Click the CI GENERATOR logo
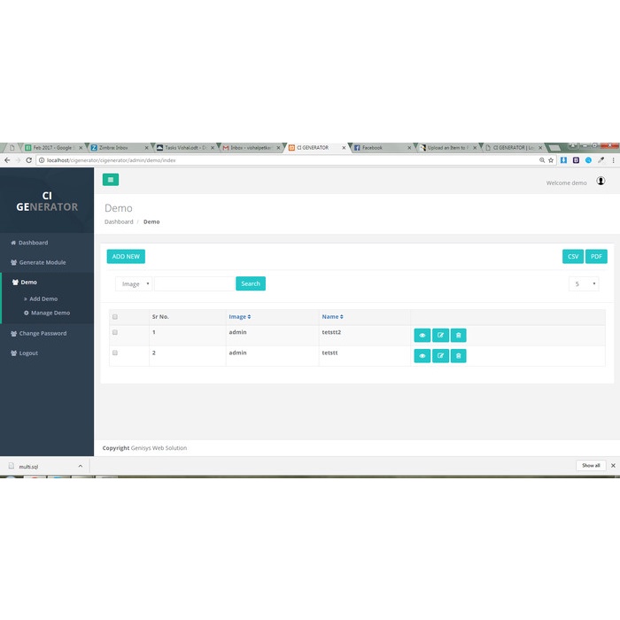The image size is (620, 620). click(x=47, y=201)
